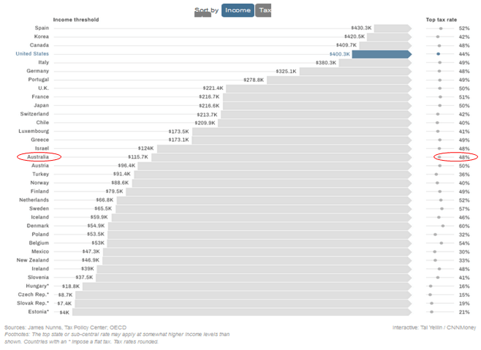Click the Top tax rate column header
This screenshot has height=350, width=481.
pos(441,20)
